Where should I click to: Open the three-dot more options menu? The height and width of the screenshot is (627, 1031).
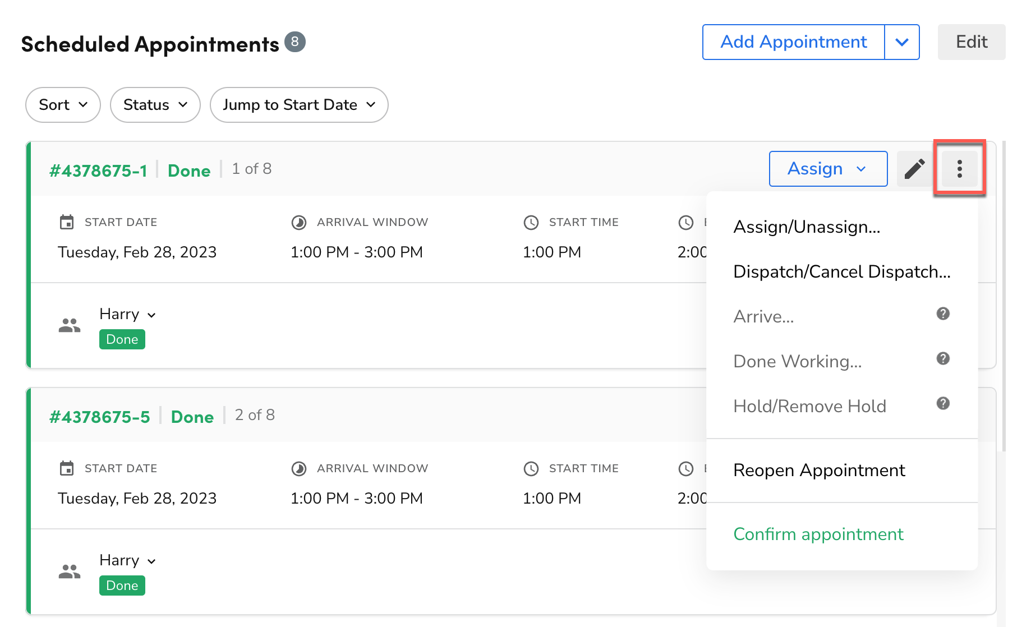[959, 169]
